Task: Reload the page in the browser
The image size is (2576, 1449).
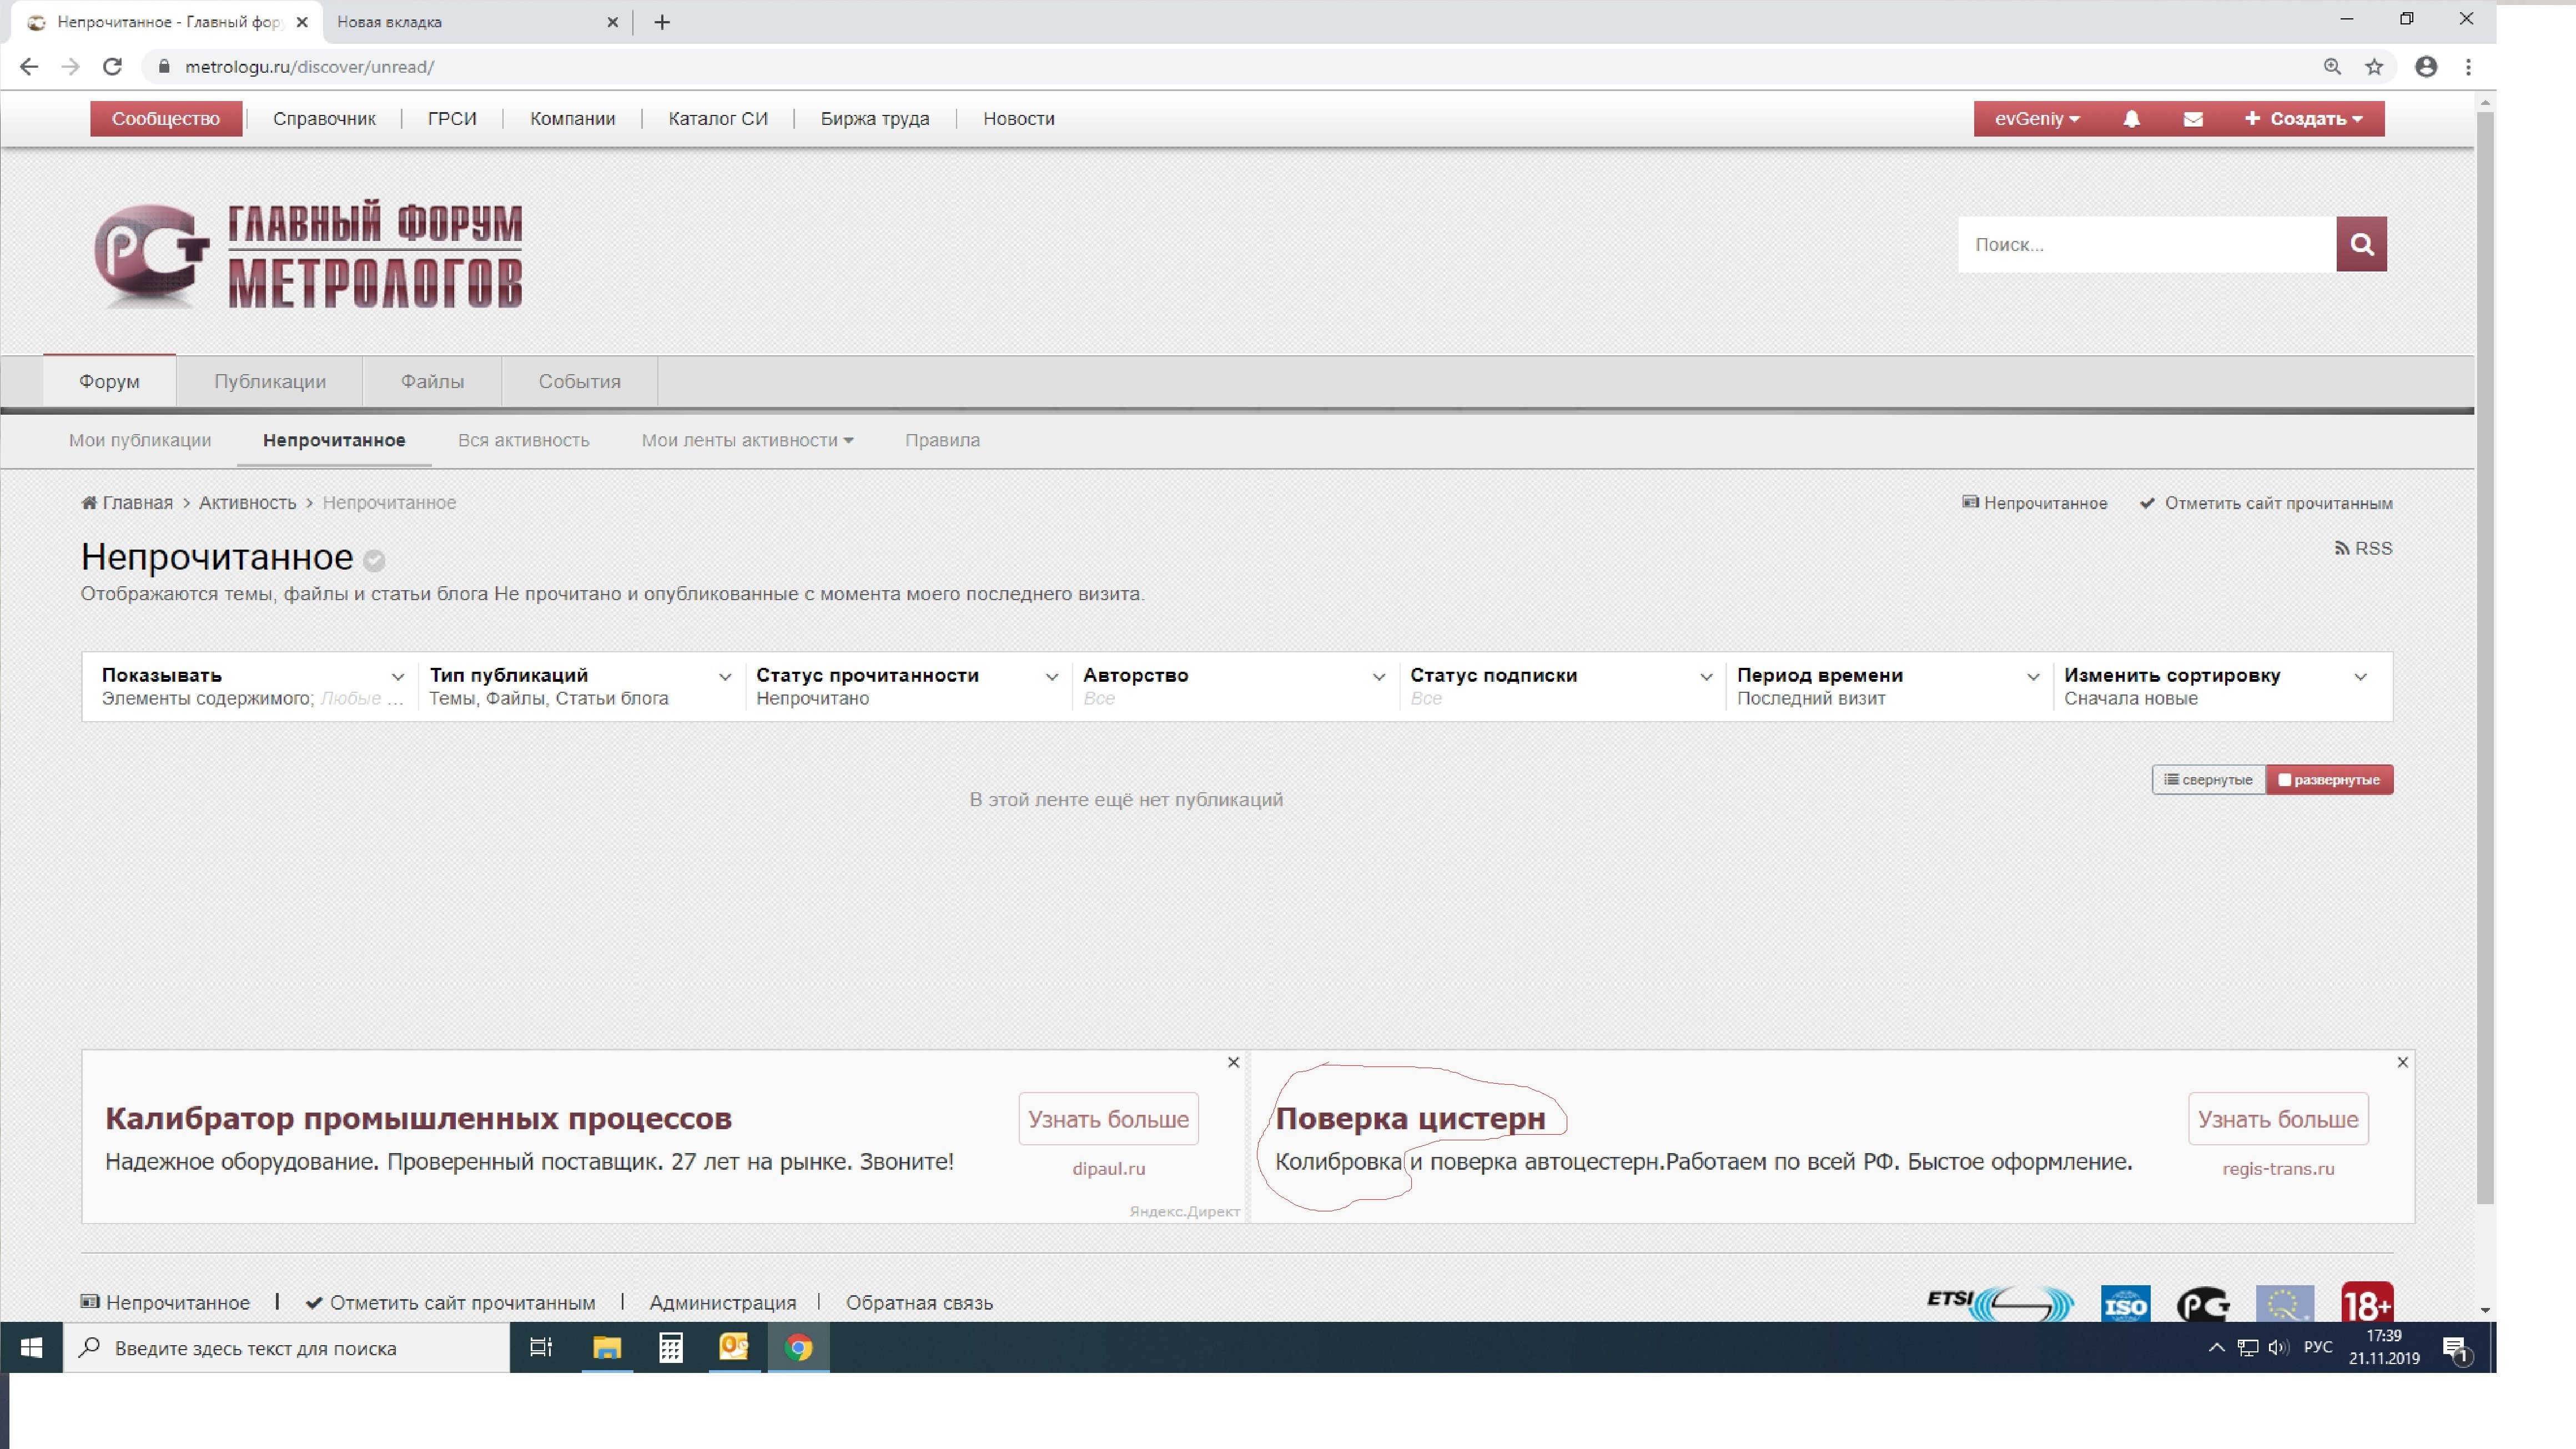Action: 112,67
